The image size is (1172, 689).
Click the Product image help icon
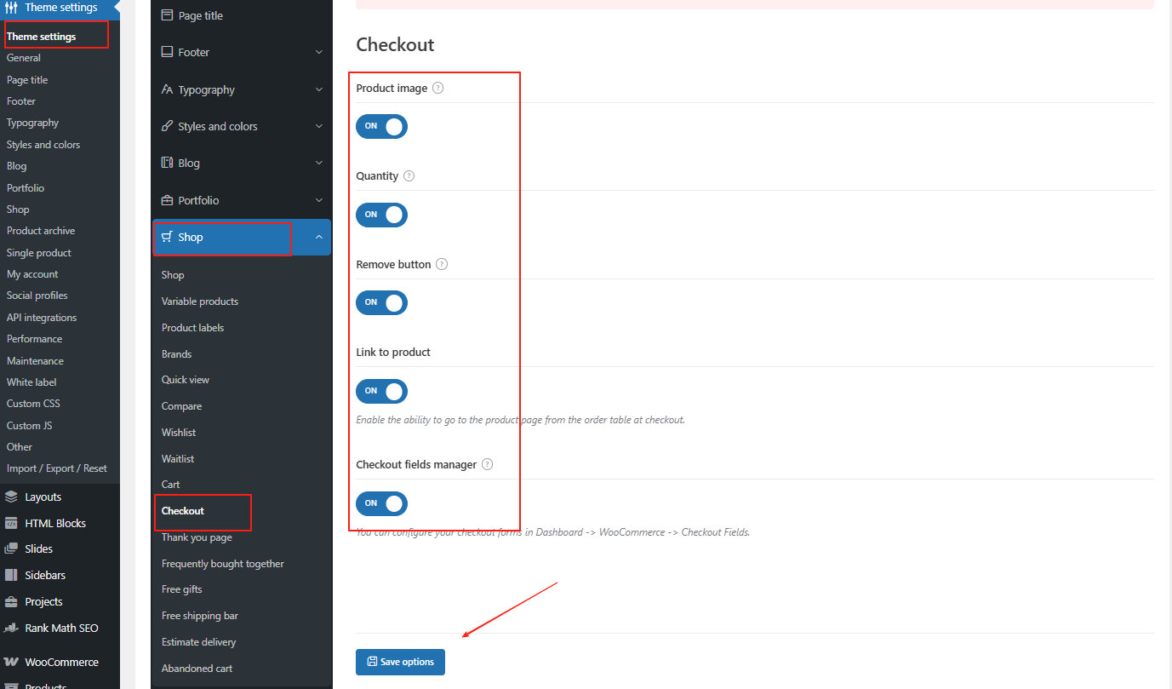(x=437, y=88)
